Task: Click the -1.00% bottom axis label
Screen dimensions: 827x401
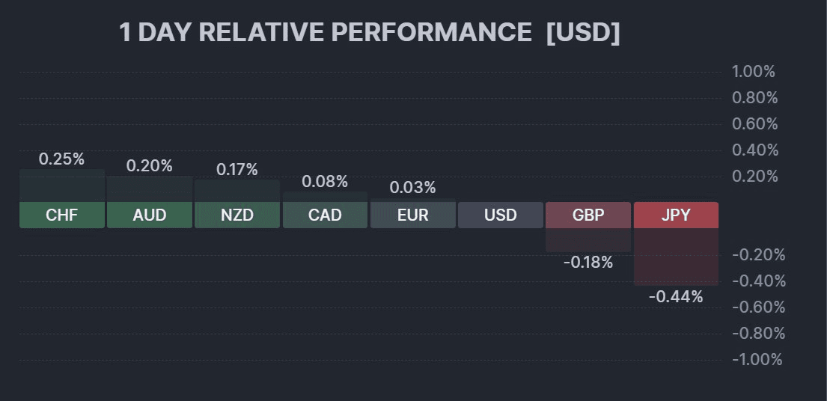Action: point(757,360)
